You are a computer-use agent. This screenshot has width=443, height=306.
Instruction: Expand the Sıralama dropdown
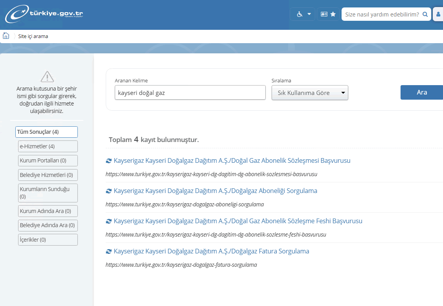pos(310,93)
